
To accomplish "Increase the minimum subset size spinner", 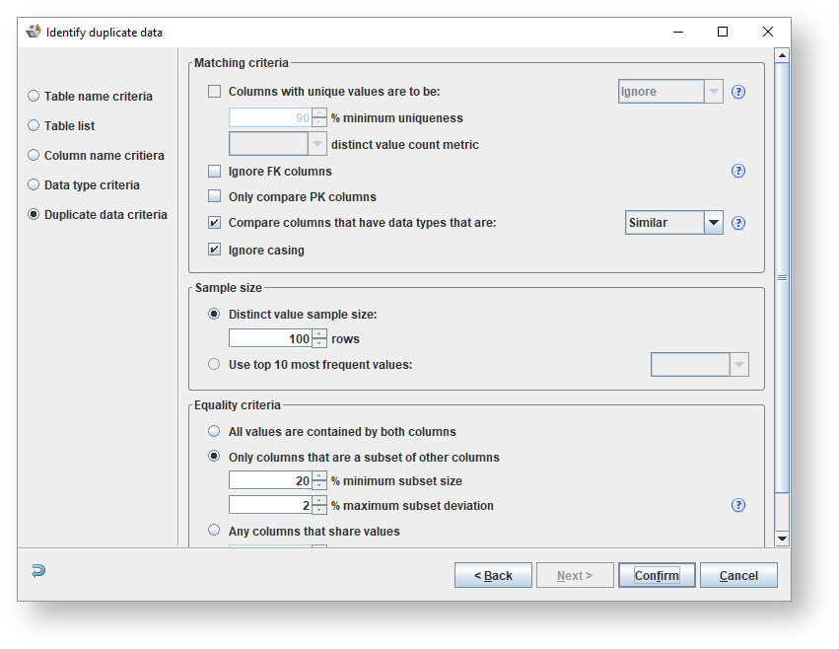I will 319,476.
